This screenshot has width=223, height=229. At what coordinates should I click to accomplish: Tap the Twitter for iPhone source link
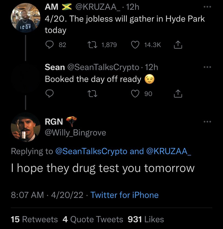click(124, 195)
